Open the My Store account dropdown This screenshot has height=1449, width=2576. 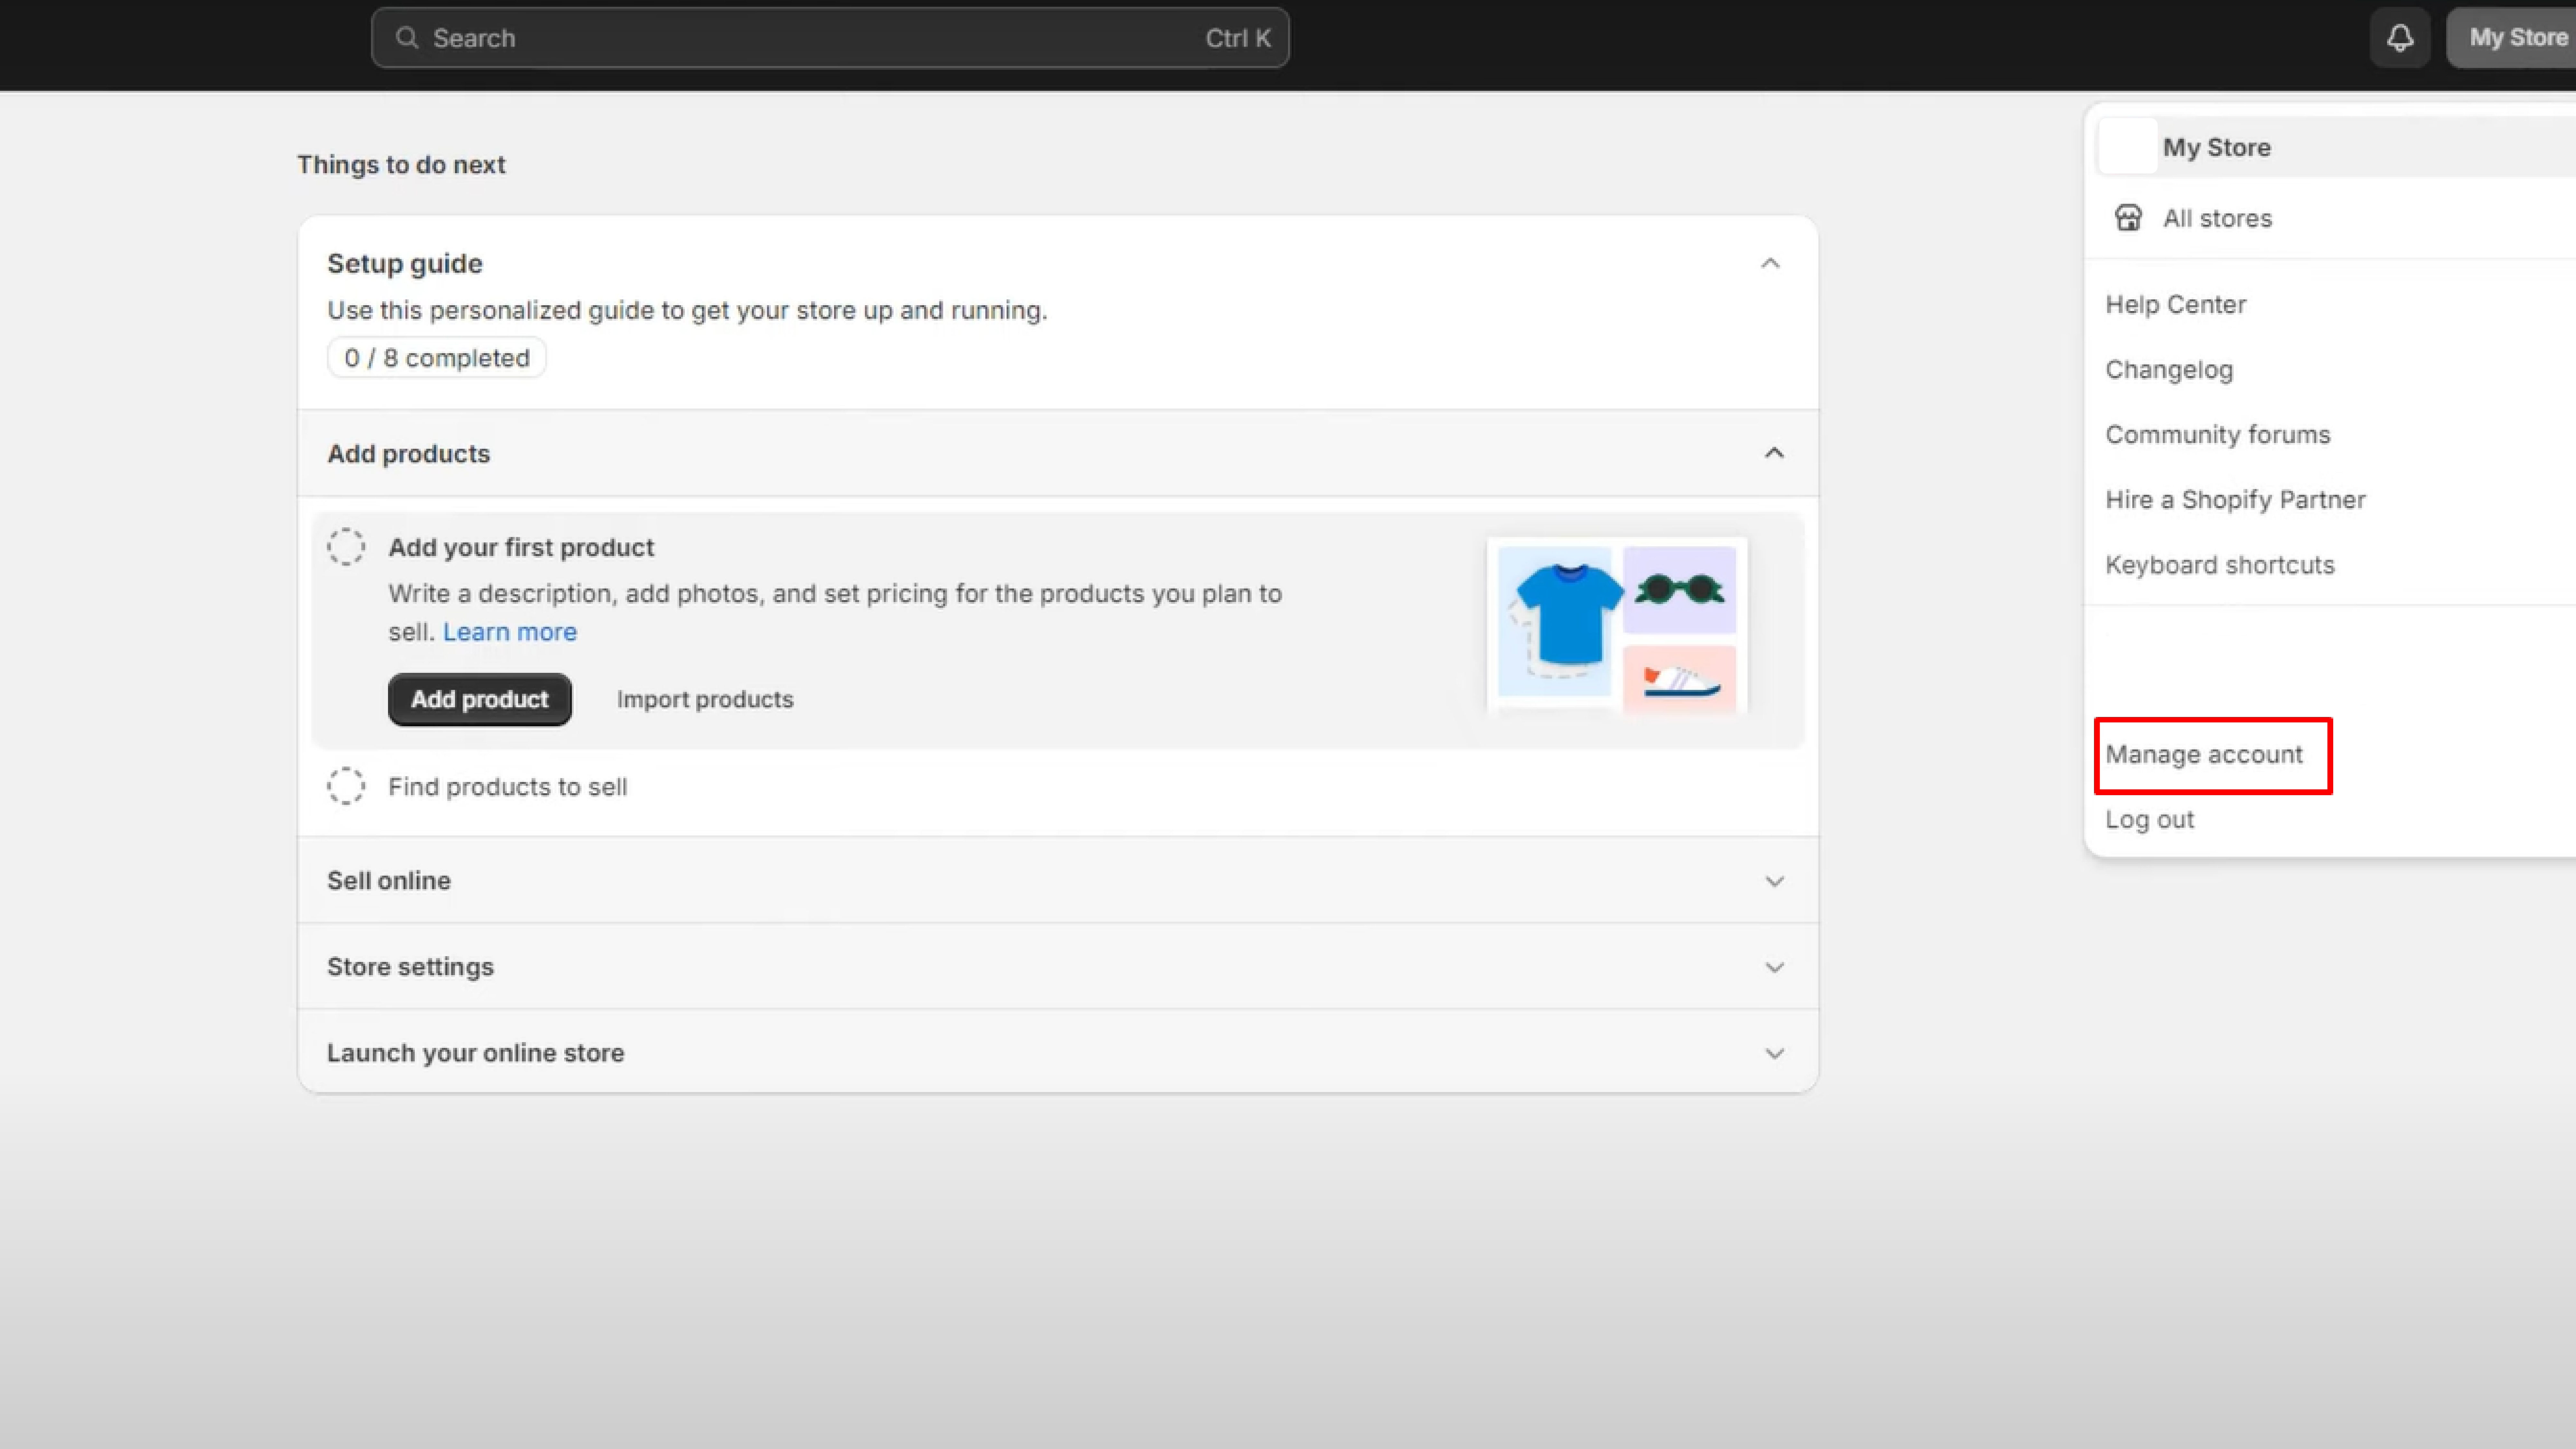click(2511, 38)
